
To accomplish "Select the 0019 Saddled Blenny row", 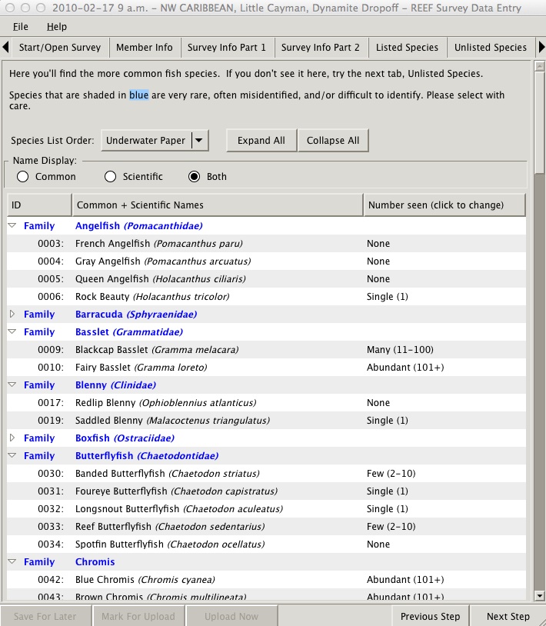I will (267, 421).
